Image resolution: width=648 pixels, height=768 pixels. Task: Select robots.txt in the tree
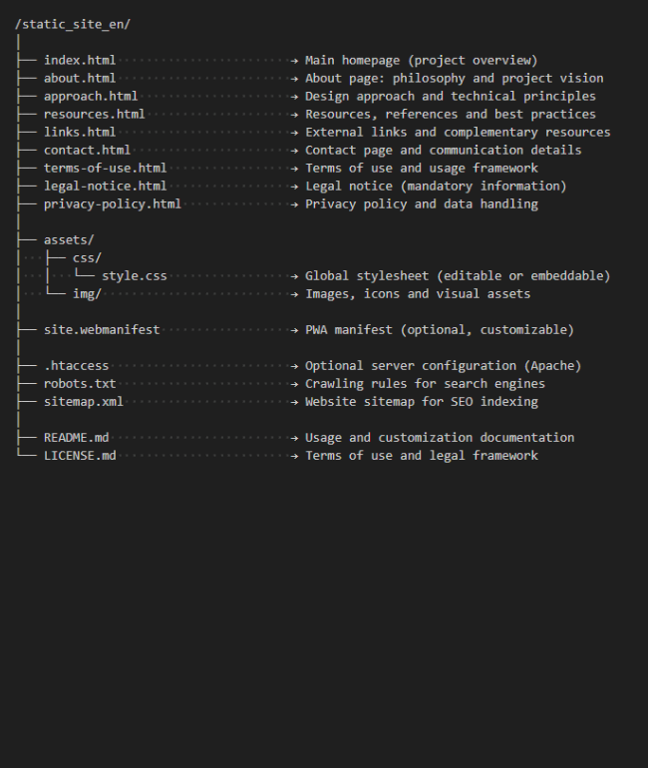80,384
